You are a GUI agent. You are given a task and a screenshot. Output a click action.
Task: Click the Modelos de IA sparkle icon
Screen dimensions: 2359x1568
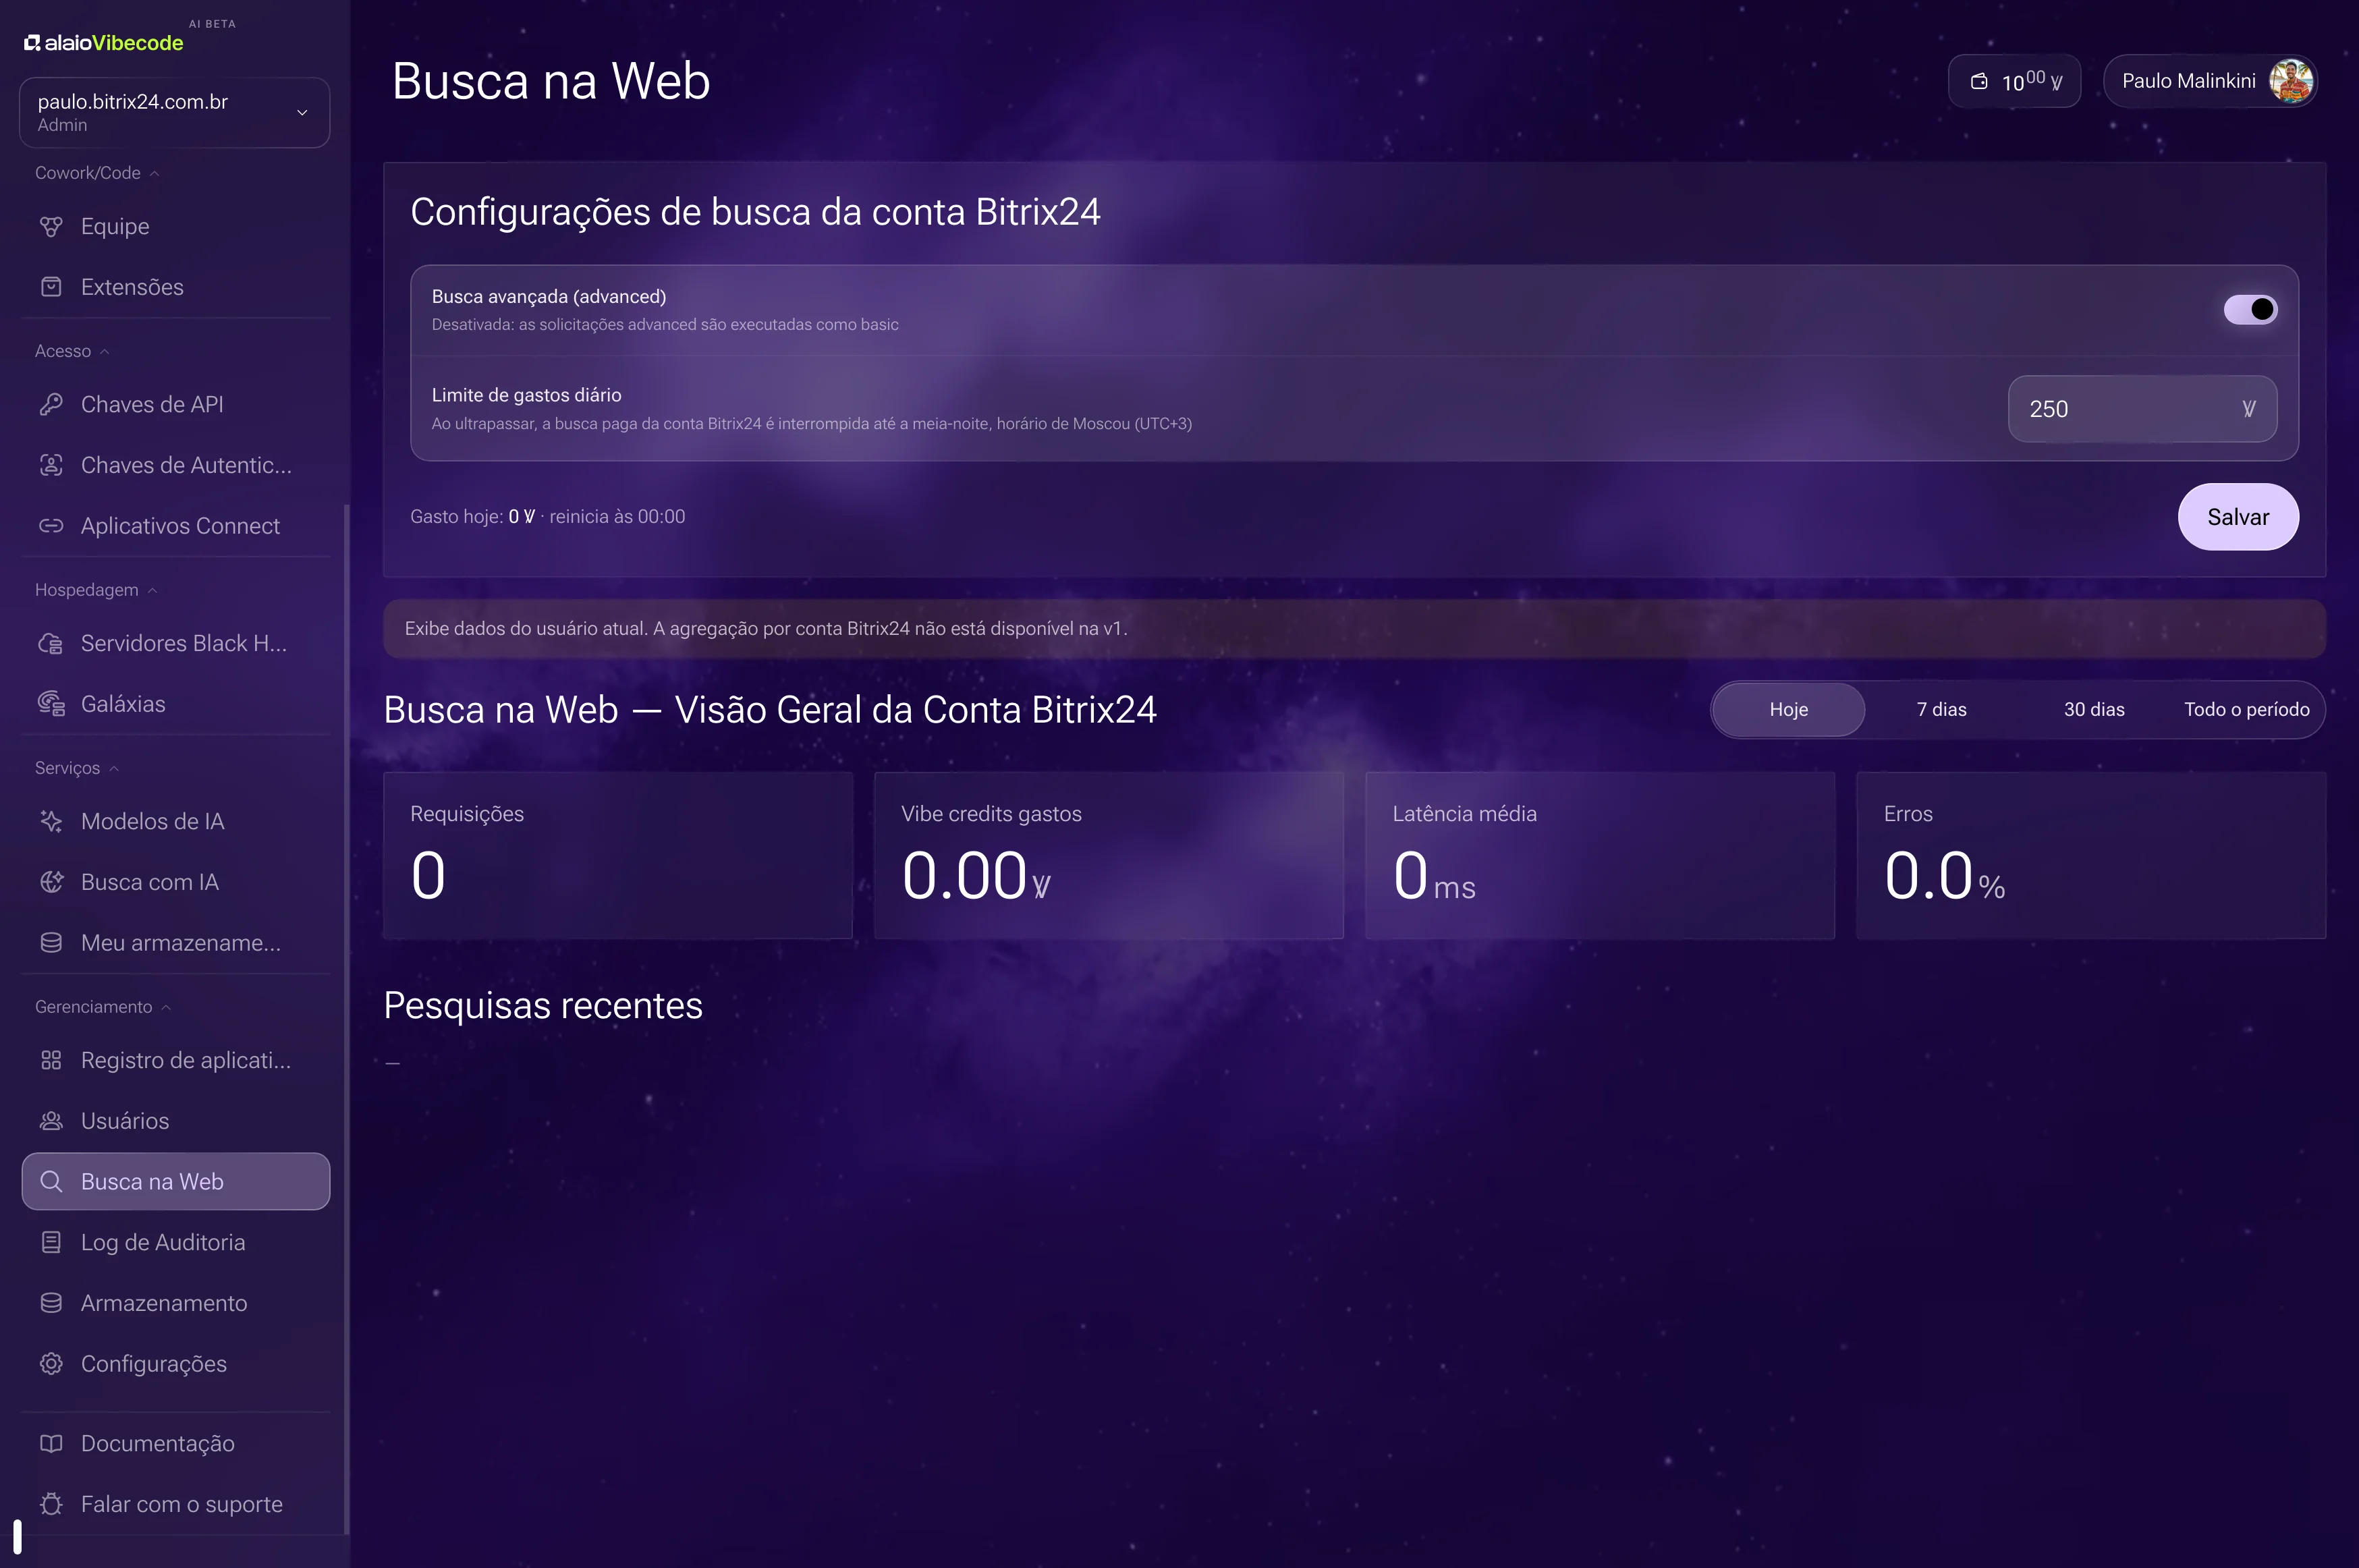point(51,822)
